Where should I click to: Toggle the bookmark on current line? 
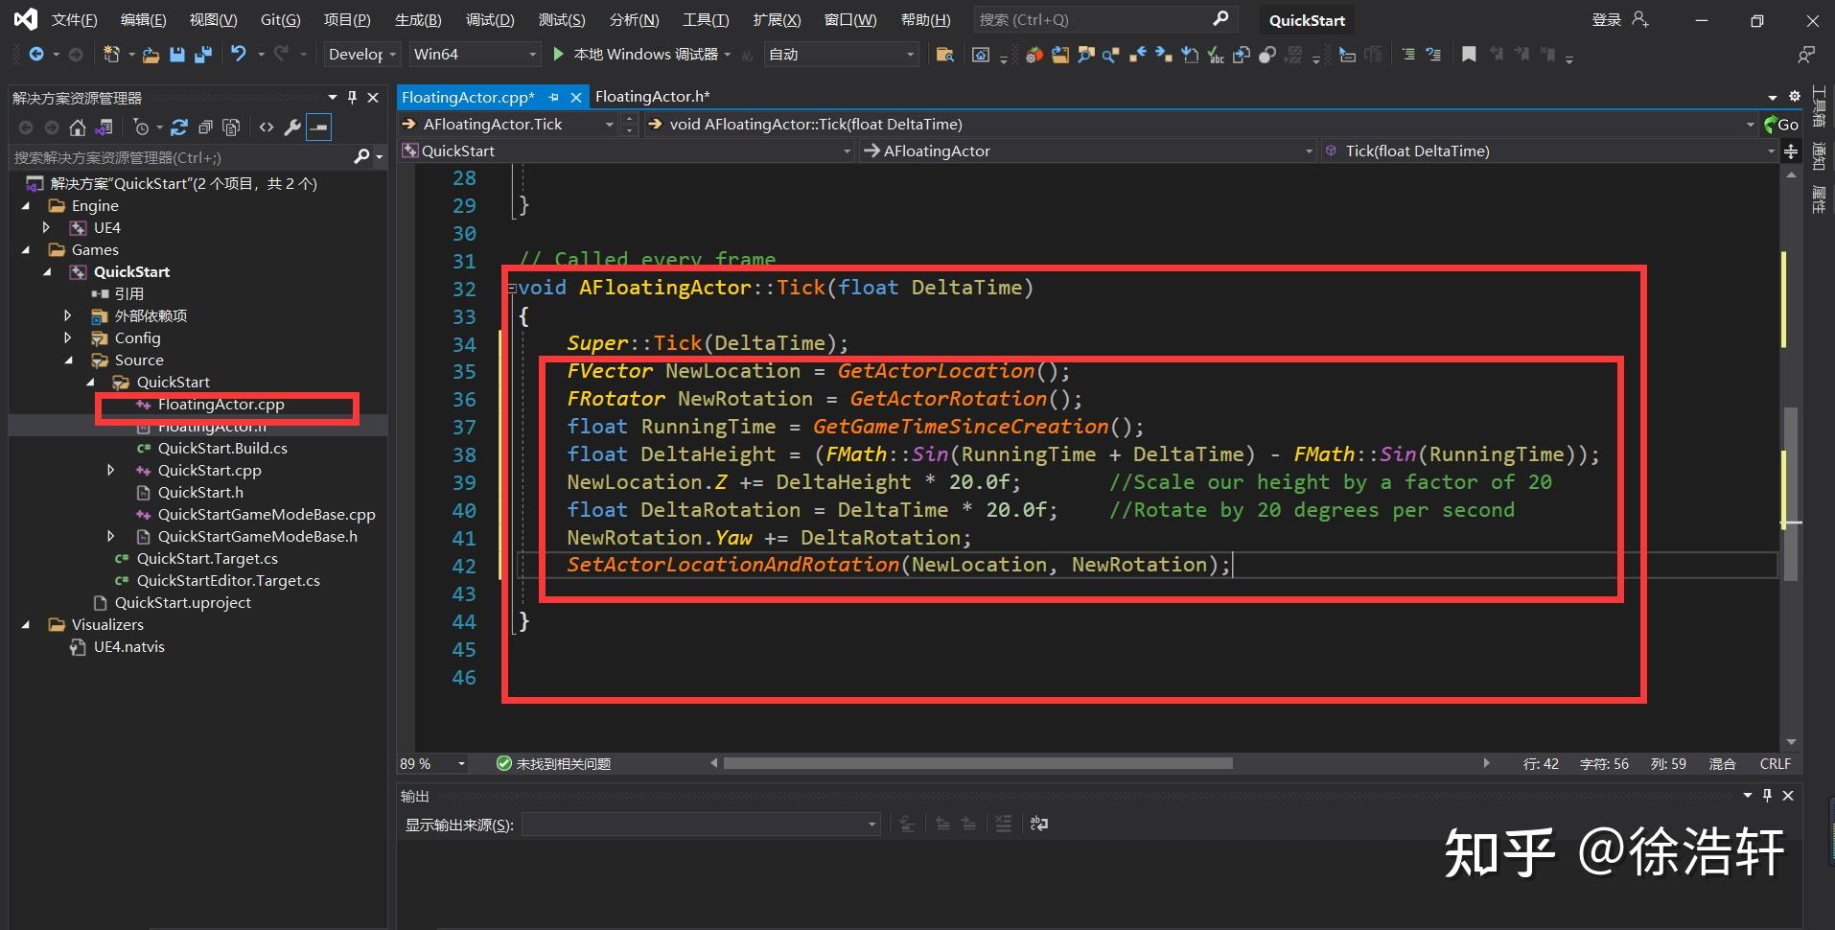1469,55
